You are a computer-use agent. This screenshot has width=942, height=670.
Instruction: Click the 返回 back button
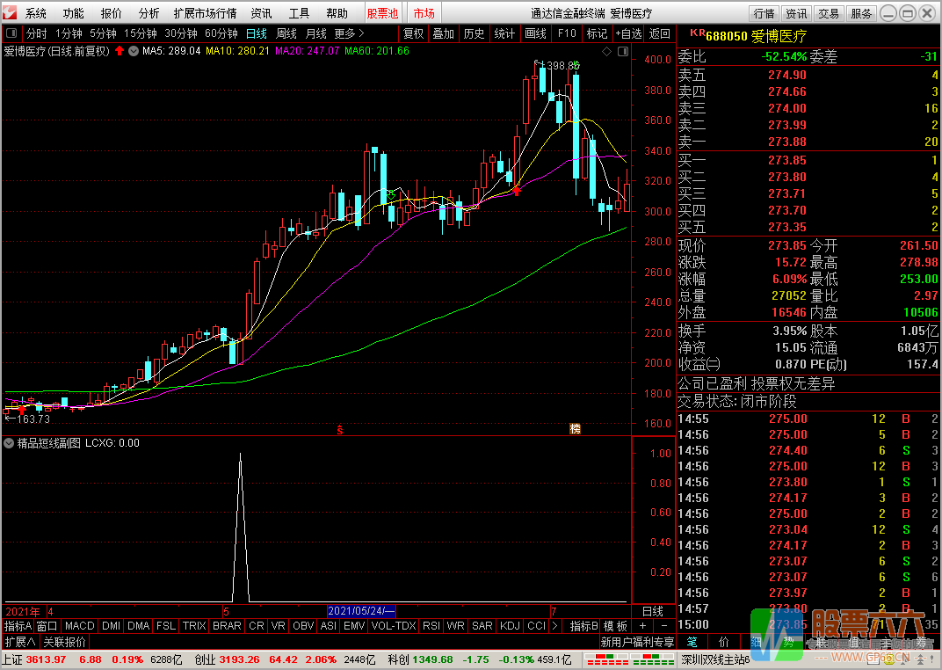click(660, 33)
